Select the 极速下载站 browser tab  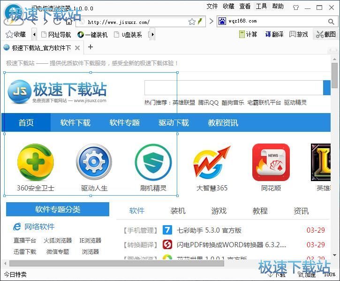(x=41, y=48)
